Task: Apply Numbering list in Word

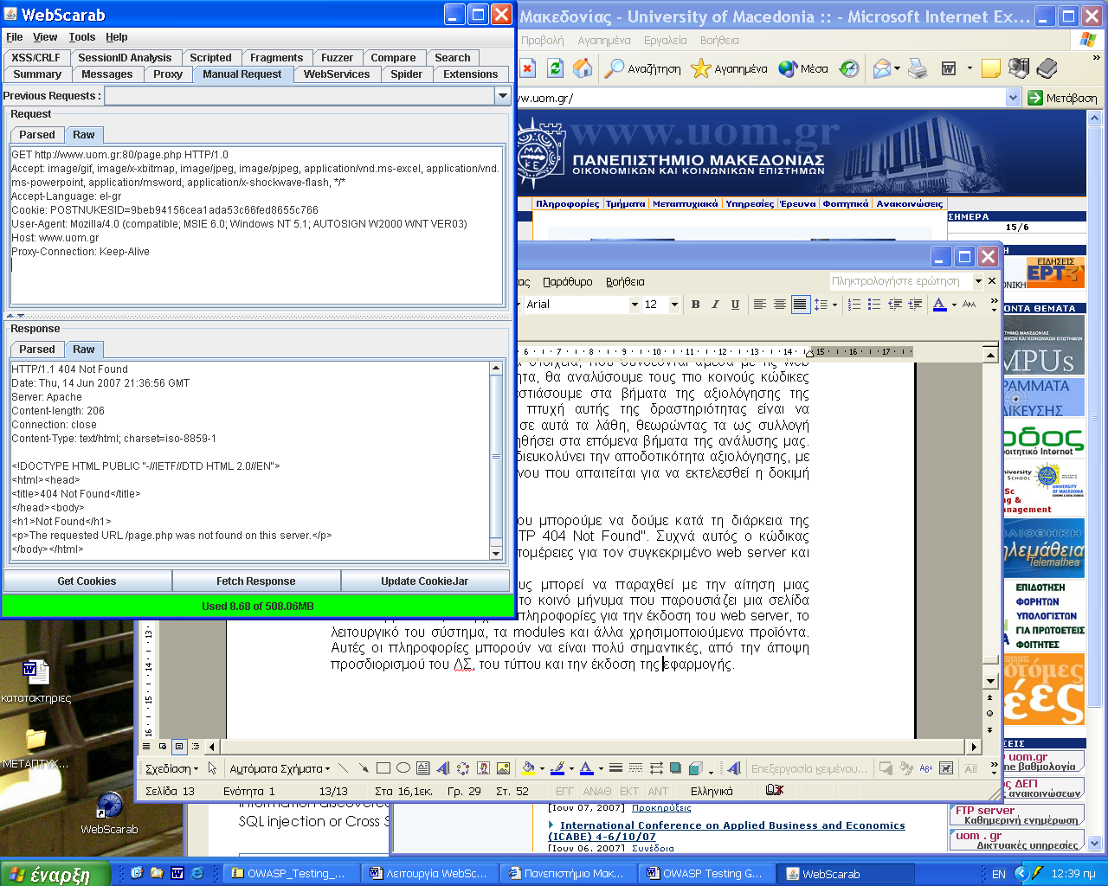Action: [x=854, y=304]
